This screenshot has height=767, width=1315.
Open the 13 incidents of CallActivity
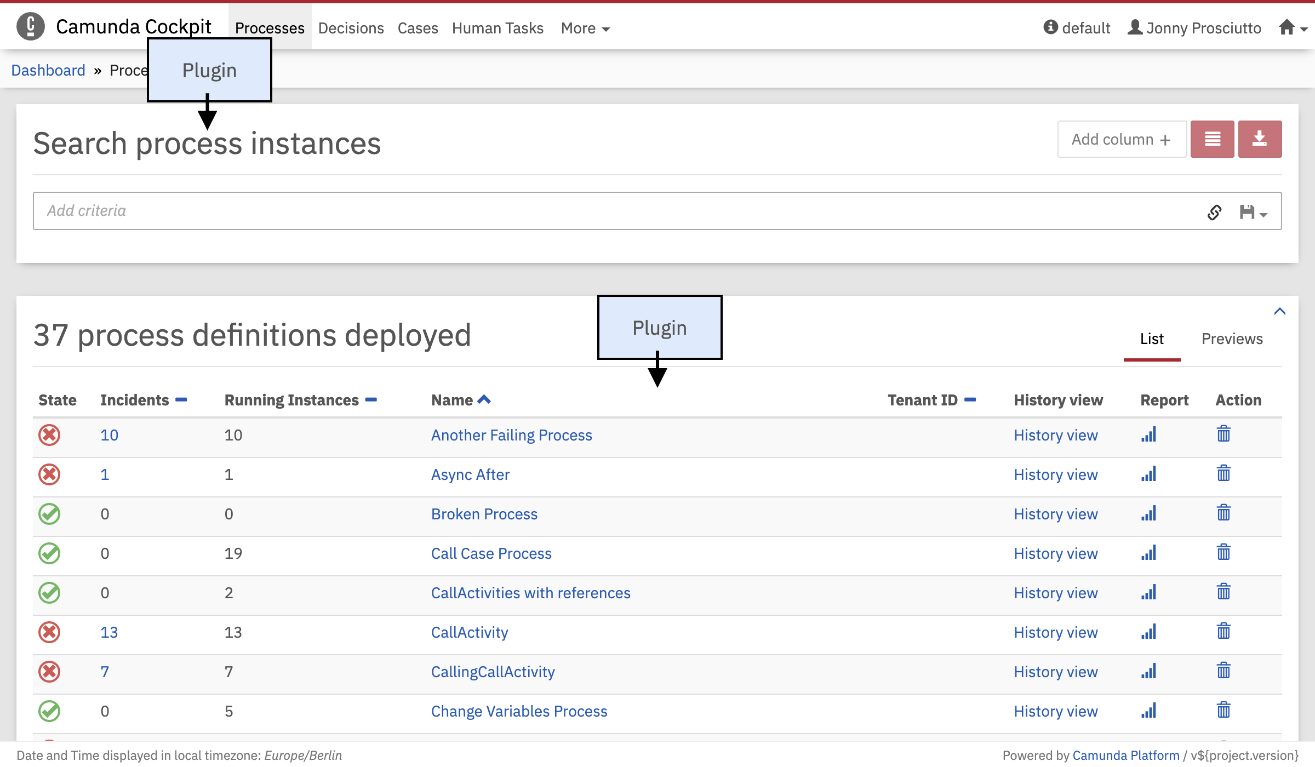(109, 632)
